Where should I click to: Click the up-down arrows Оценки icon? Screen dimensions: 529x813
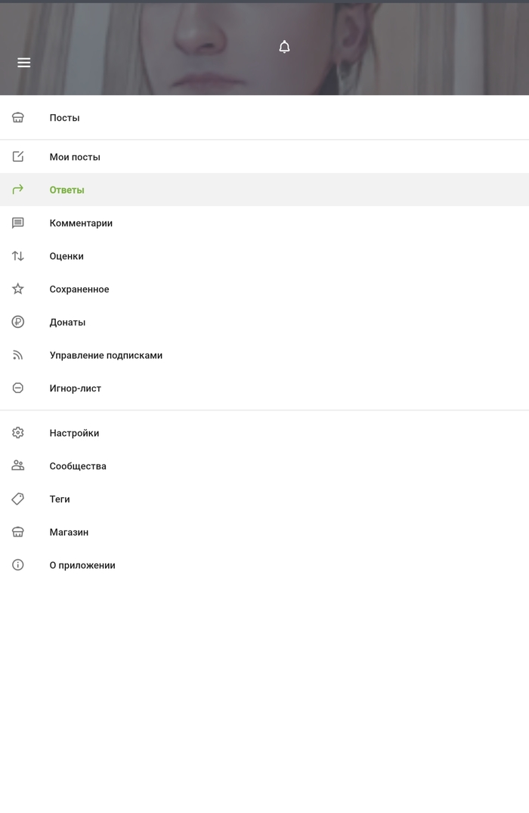pyautogui.click(x=18, y=256)
